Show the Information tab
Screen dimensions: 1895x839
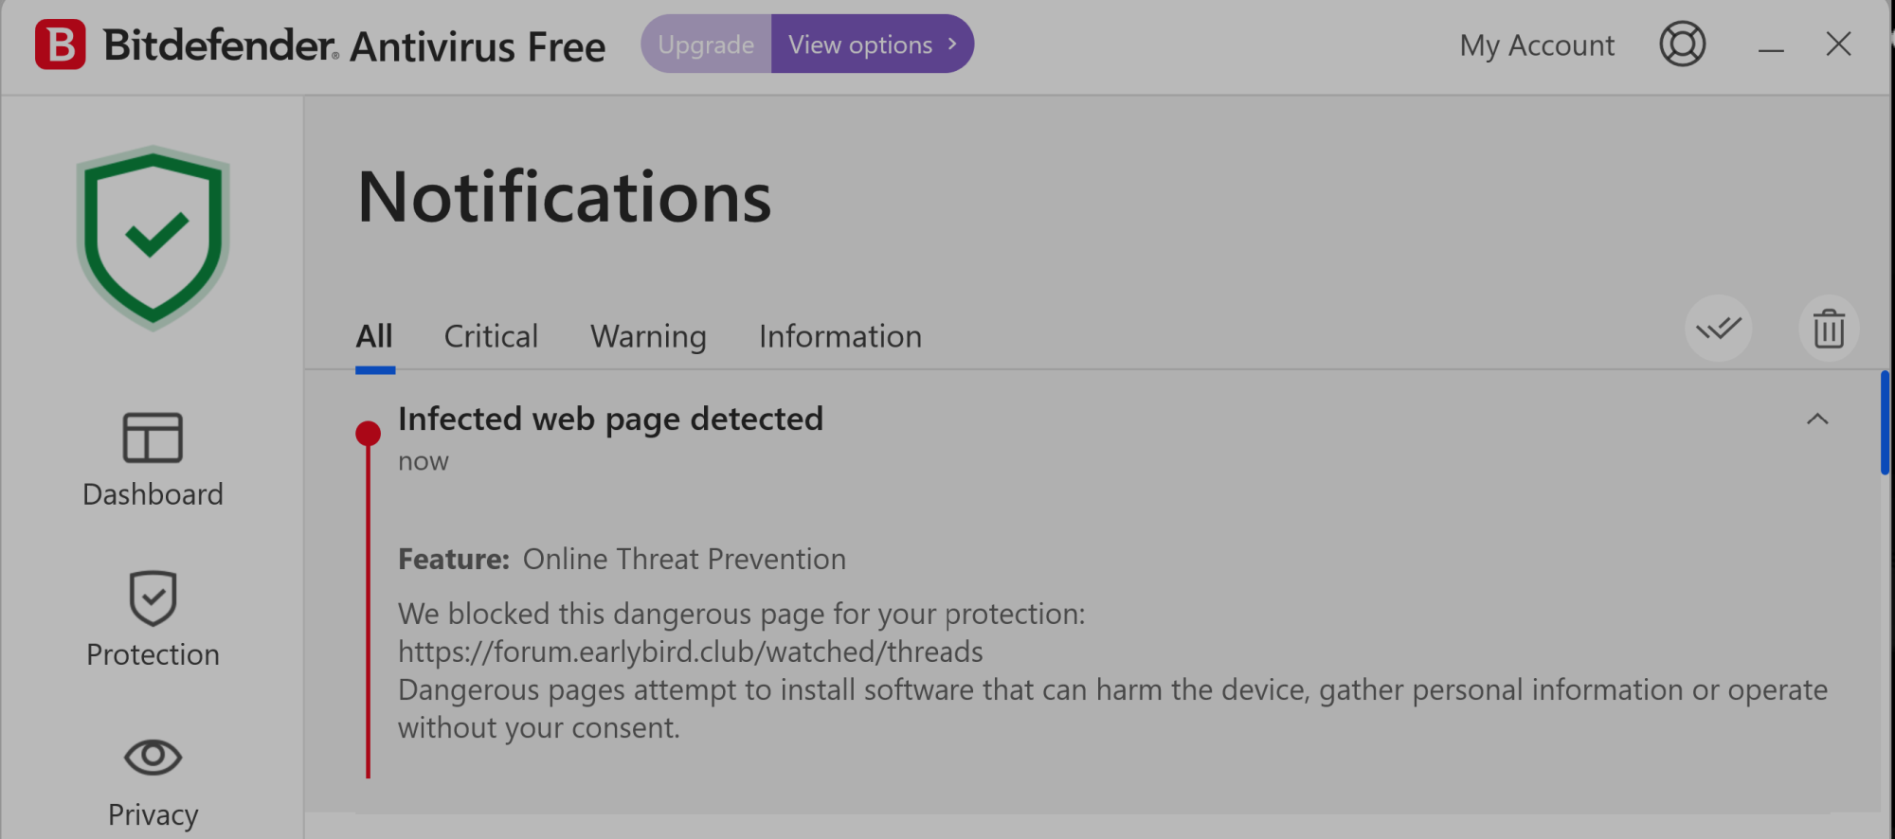pos(839,336)
